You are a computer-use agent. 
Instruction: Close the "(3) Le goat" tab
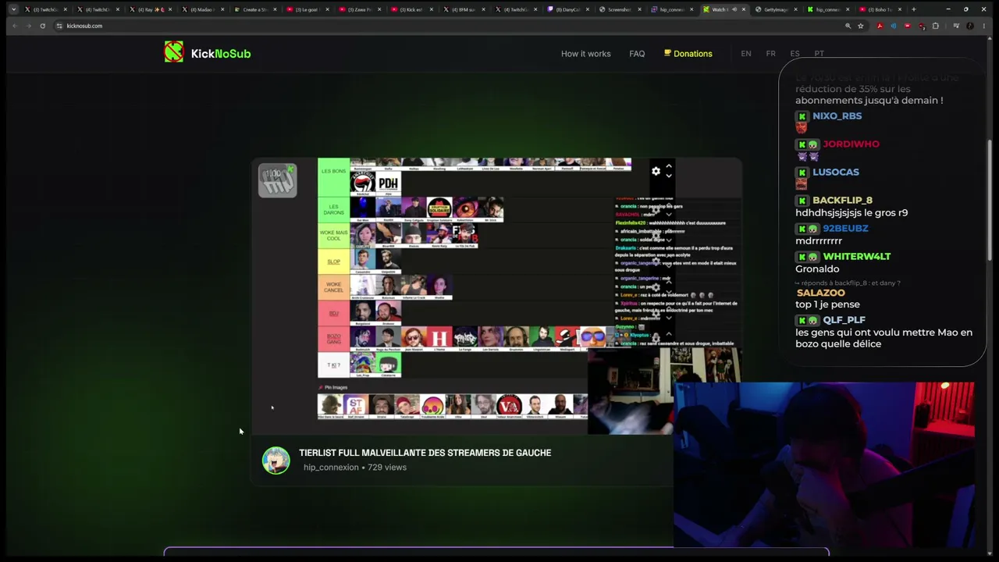click(327, 9)
